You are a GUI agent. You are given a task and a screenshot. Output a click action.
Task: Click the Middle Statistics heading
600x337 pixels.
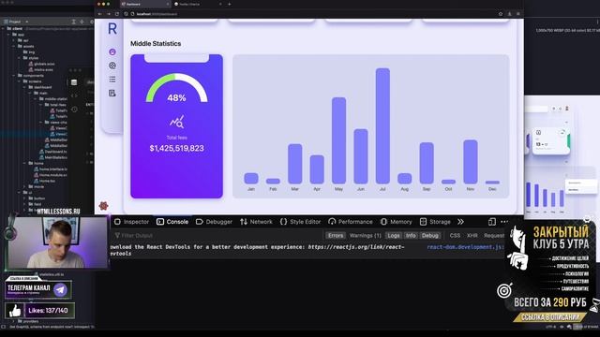156,44
